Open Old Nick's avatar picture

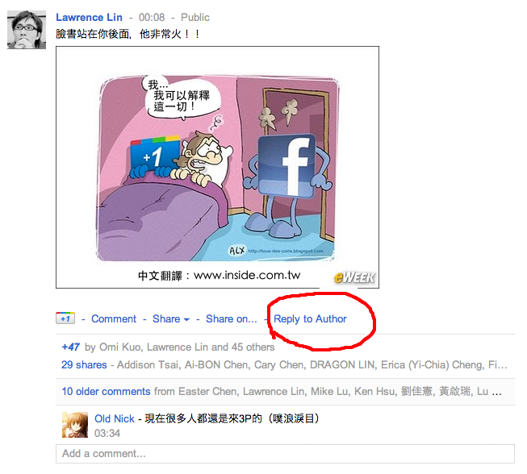[x=75, y=425]
